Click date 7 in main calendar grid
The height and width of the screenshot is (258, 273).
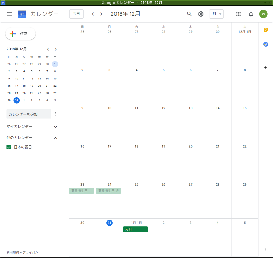point(217,70)
